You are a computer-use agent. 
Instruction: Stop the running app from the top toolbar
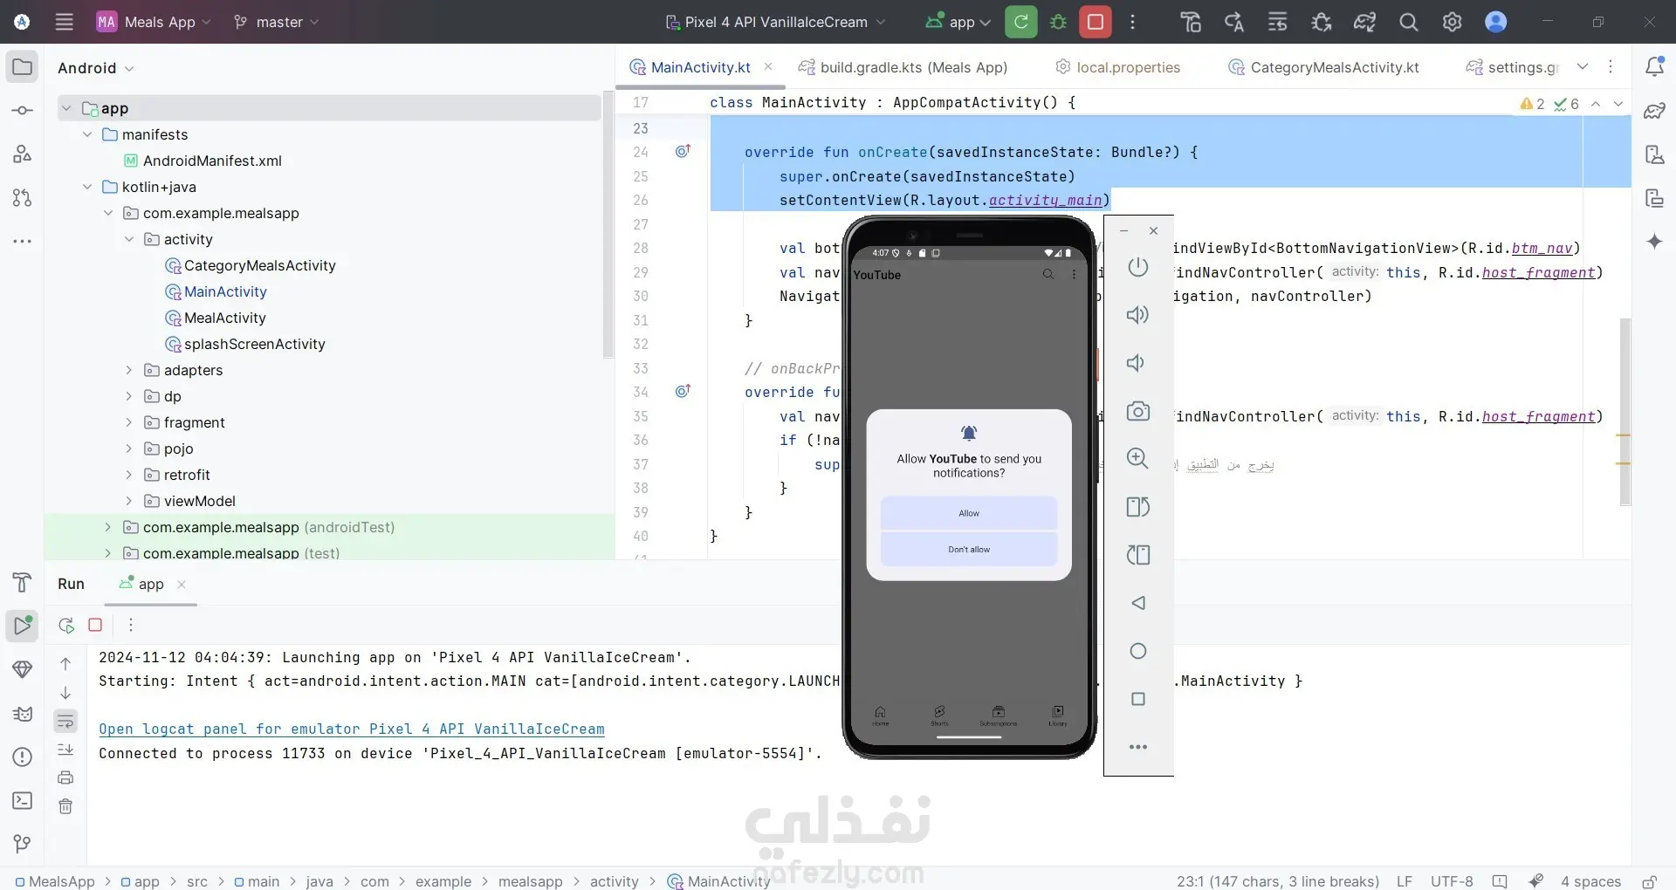click(1095, 22)
